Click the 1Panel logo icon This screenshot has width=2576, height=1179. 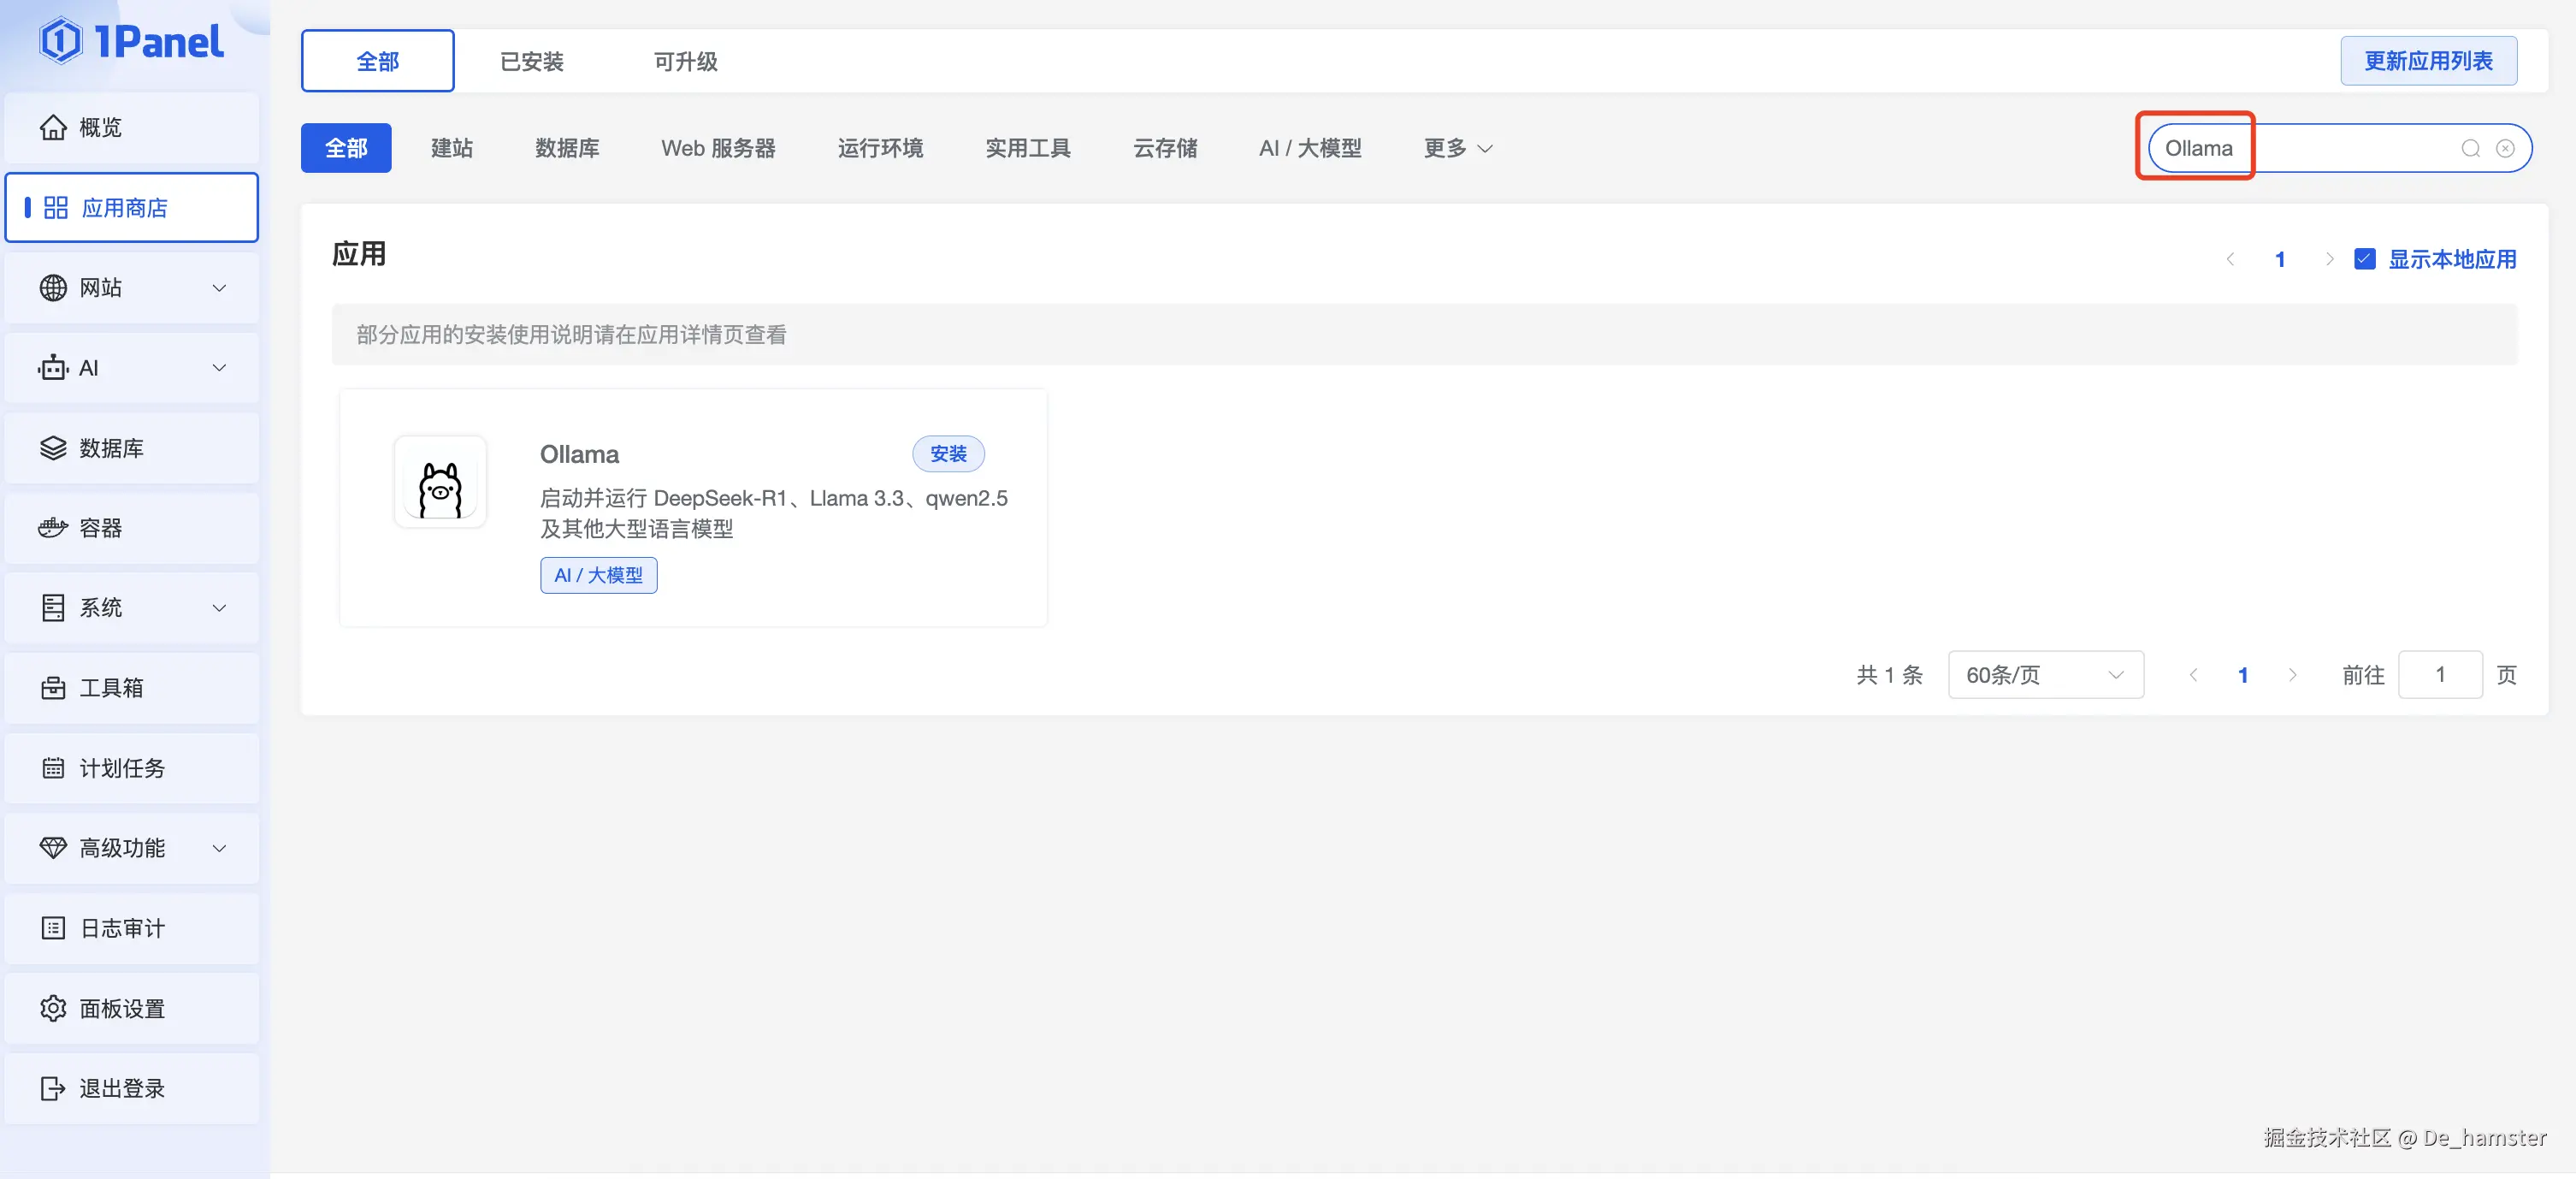tap(60, 41)
